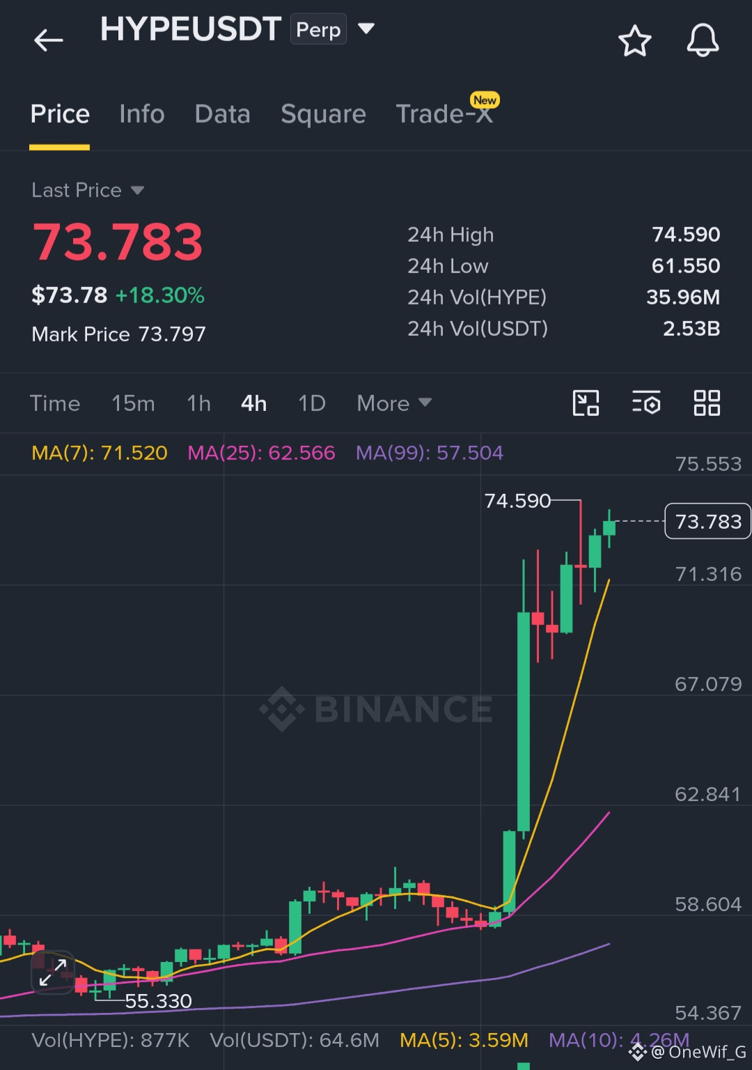Viewport: 752px width, 1070px height.
Task: Tap the HYPEUSDT pair title
Action: click(x=190, y=29)
